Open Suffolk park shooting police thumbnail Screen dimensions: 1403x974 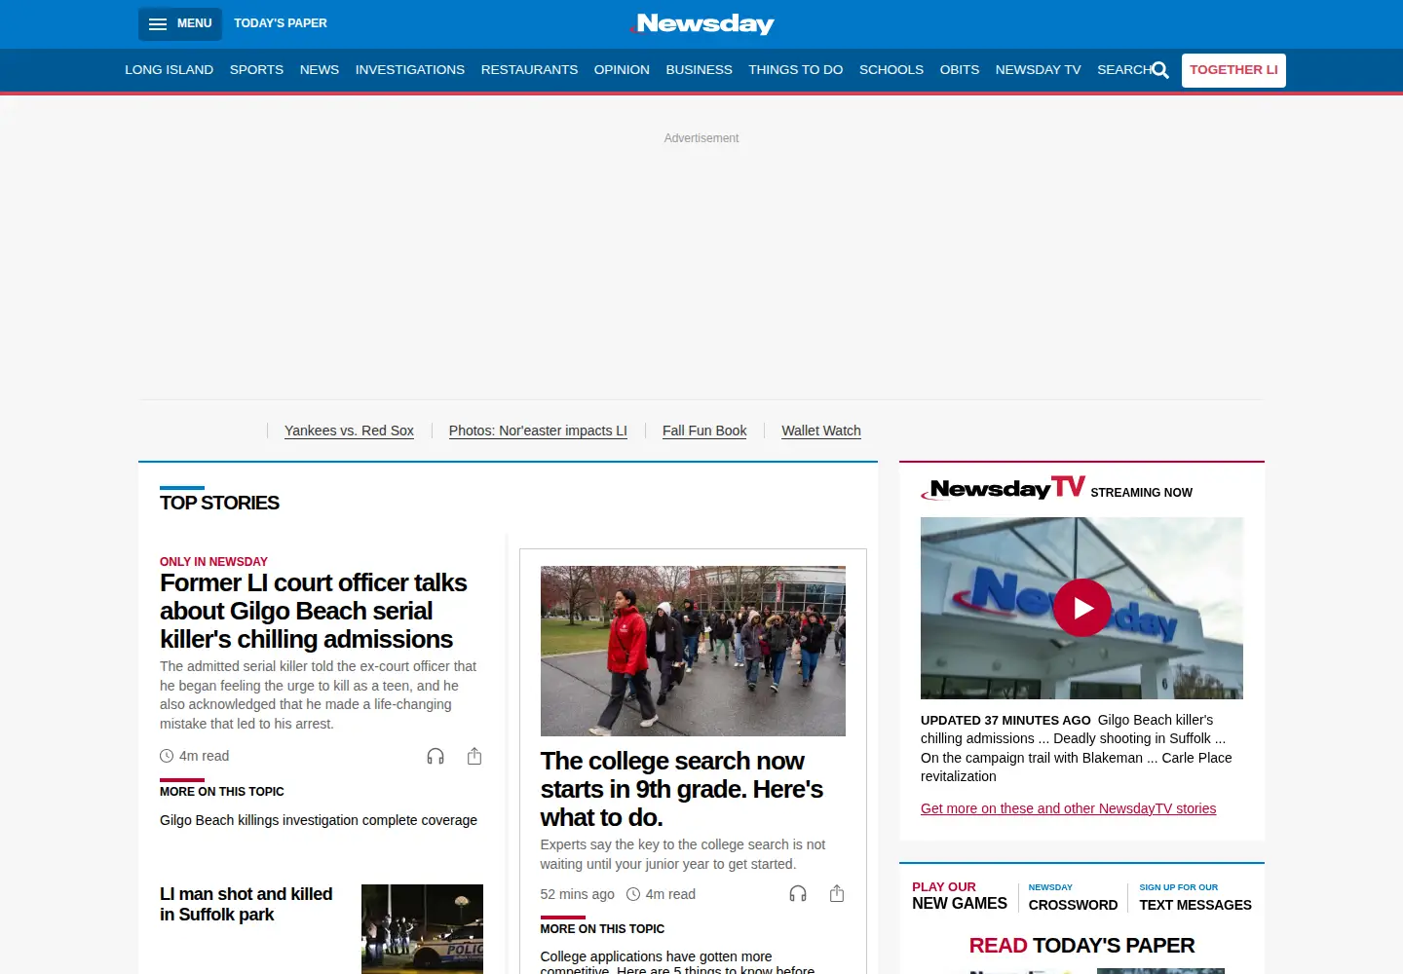422,929
